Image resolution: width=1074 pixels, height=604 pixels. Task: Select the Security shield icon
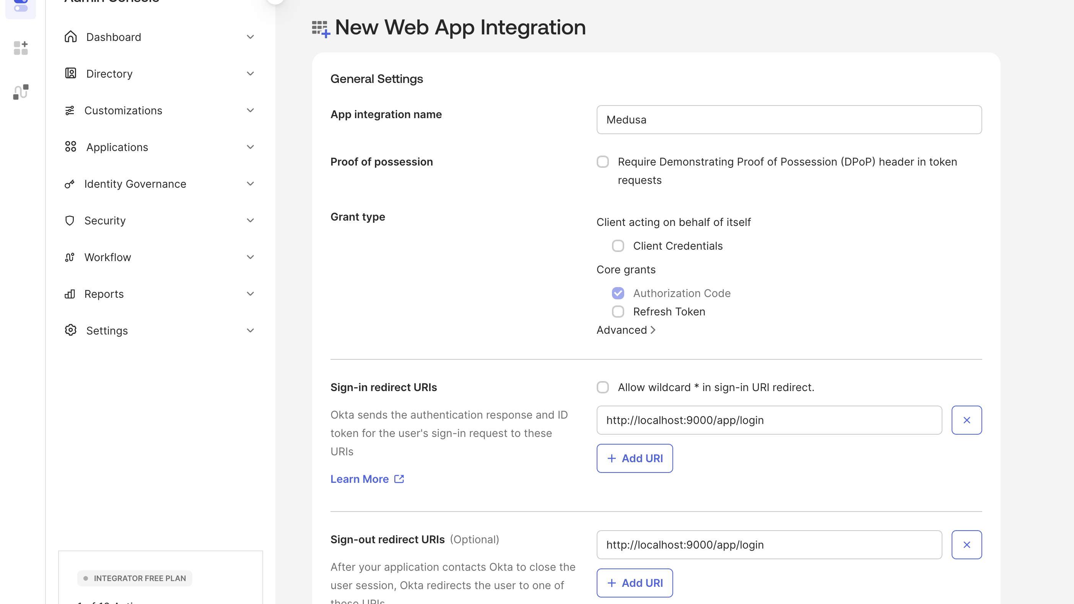pyautogui.click(x=70, y=220)
